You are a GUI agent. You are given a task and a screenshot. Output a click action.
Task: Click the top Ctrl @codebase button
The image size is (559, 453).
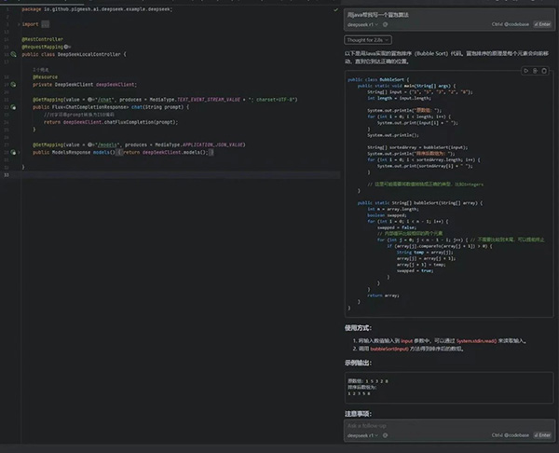[x=511, y=24]
